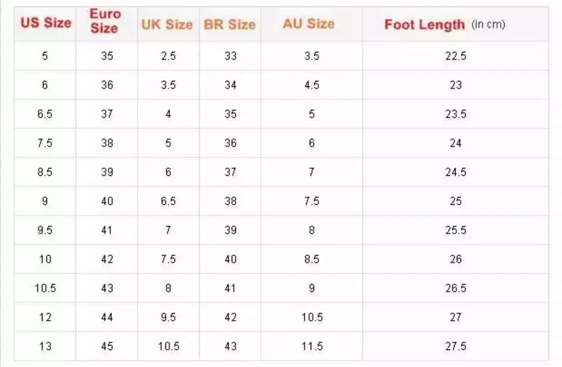Click US size 7.5 cell
The width and height of the screenshot is (562, 367).
[x=45, y=143]
